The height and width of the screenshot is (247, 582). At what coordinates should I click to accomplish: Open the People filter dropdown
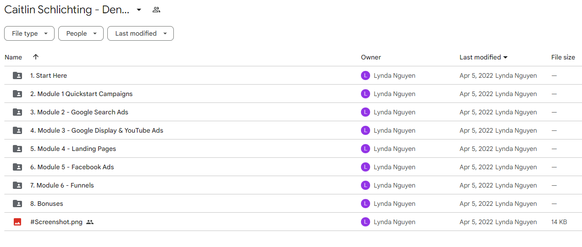click(81, 33)
